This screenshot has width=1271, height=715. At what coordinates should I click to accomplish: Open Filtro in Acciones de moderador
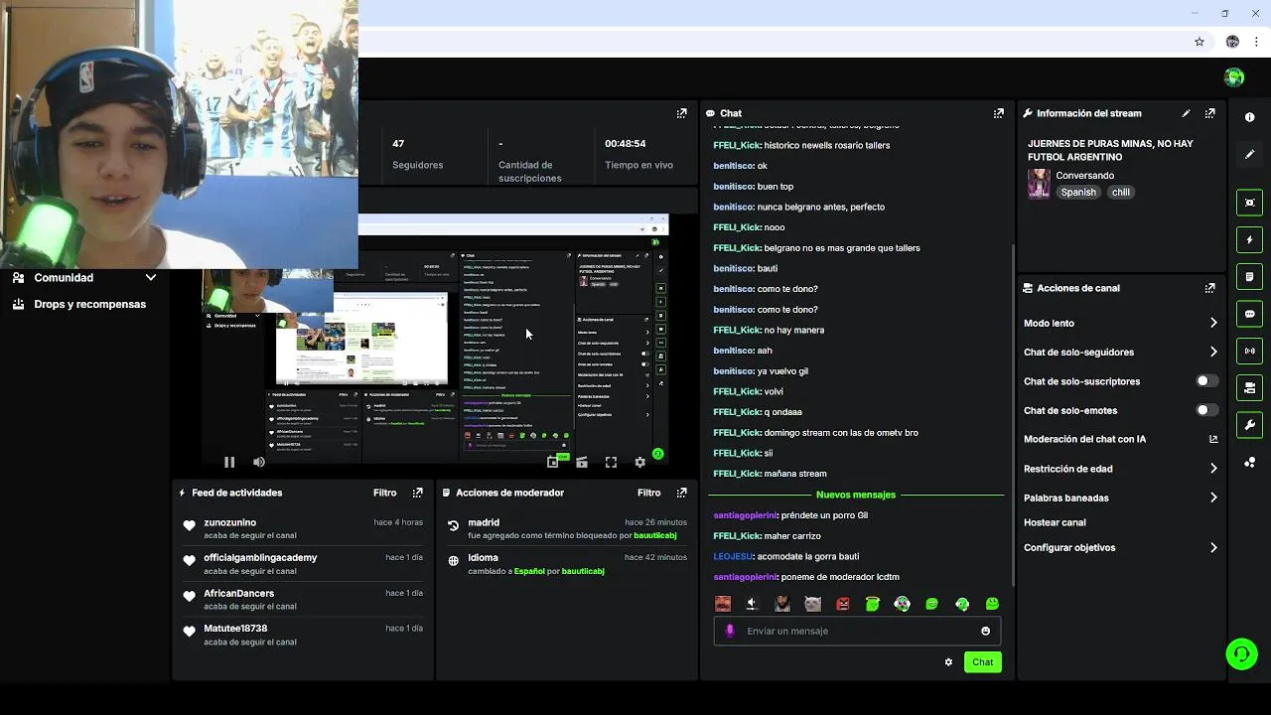click(x=648, y=493)
